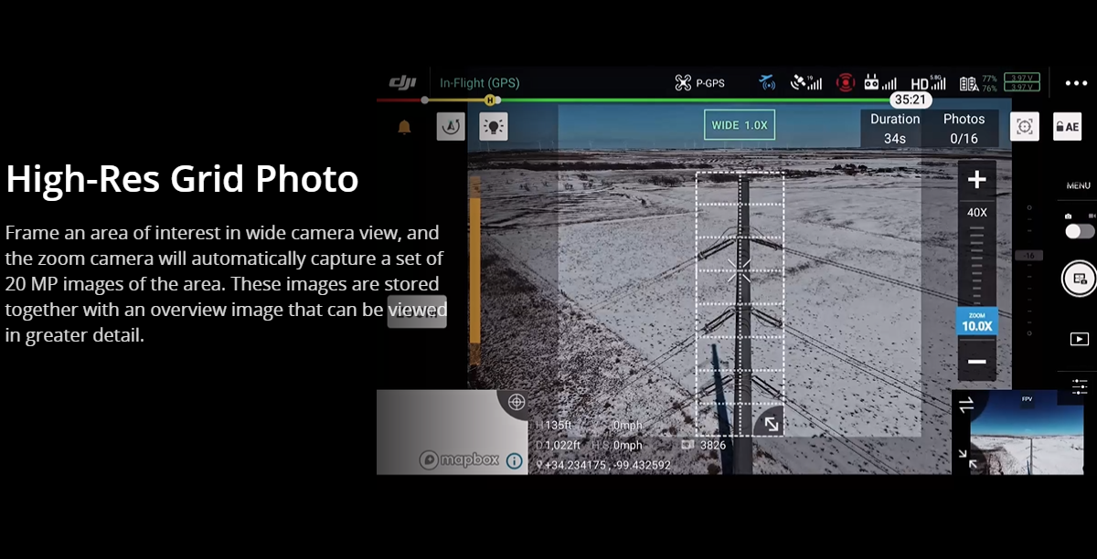
Task: Tap the home point H marker
Action: [x=490, y=100]
